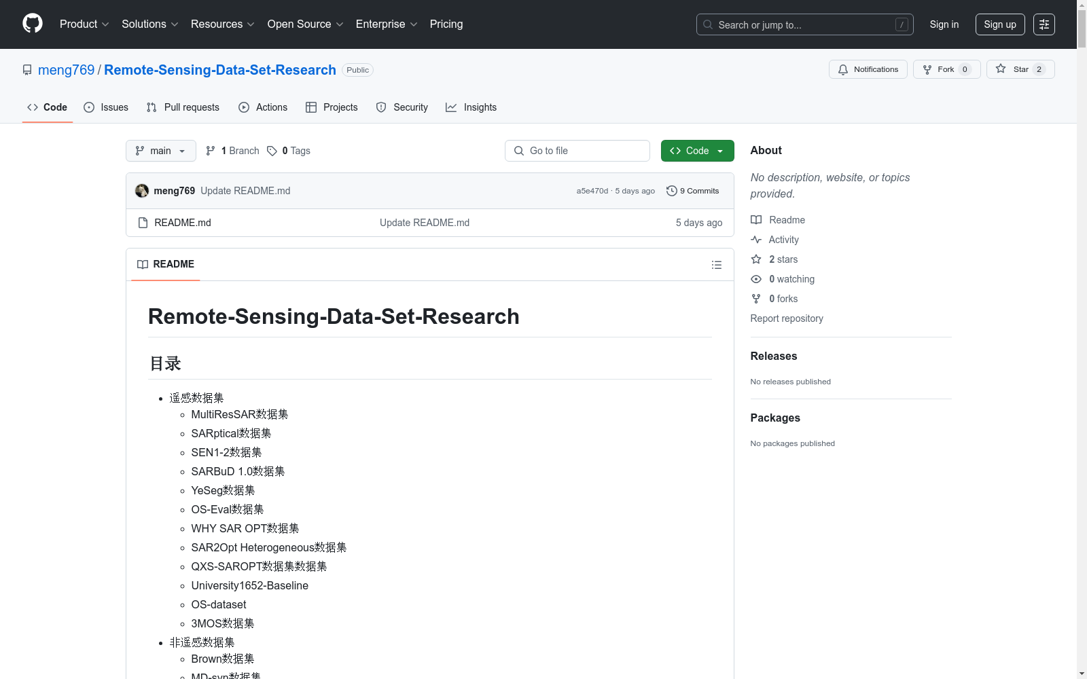The width and height of the screenshot is (1087, 679).
Task: Switch to the Issues tab
Action: click(x=106, y=107)
